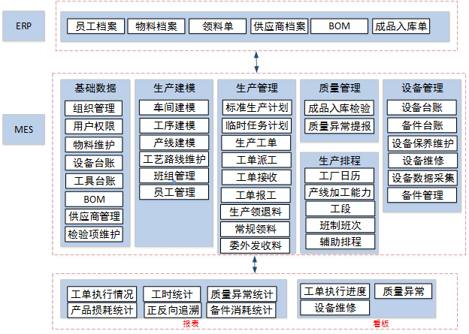Image resolution: width=469 pixels, height=334 pixels.
Task: Select 设备数据采集 under 设备管理
Action: [x=423, y=178]
